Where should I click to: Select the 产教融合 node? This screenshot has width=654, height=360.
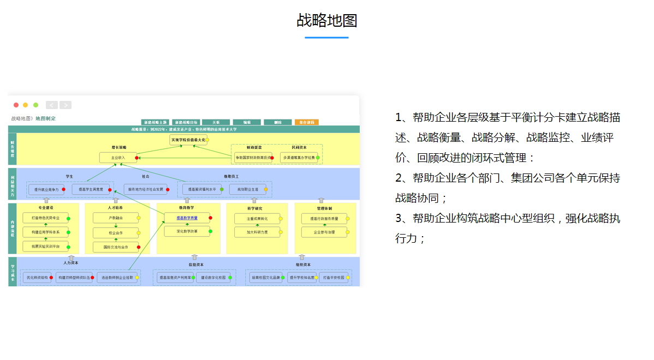point(116,218)
